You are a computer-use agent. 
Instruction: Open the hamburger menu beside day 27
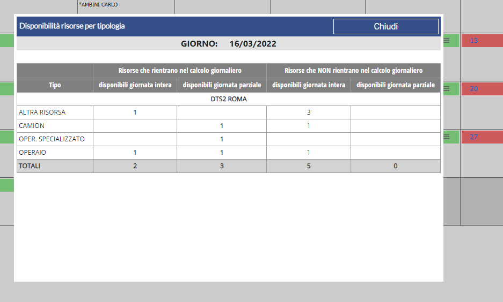447,137
